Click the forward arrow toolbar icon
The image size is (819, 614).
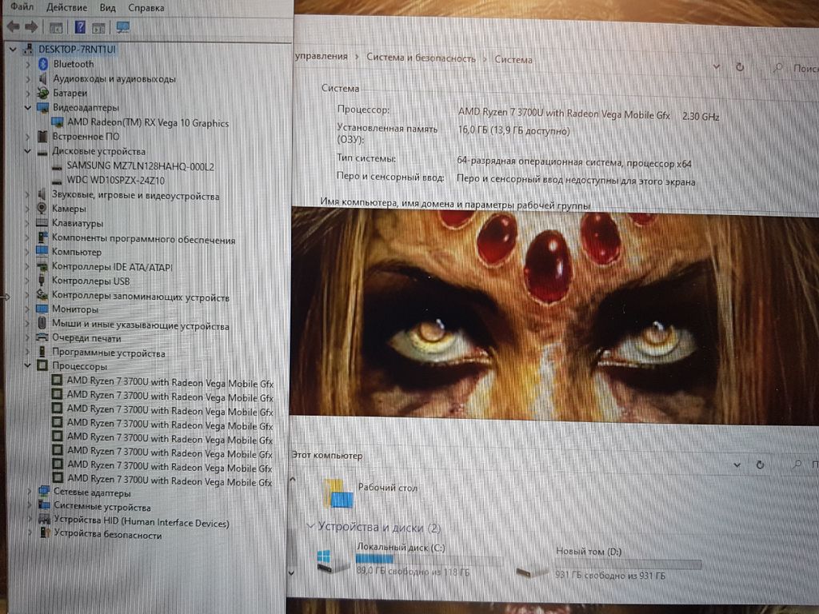tap(31, 26)
